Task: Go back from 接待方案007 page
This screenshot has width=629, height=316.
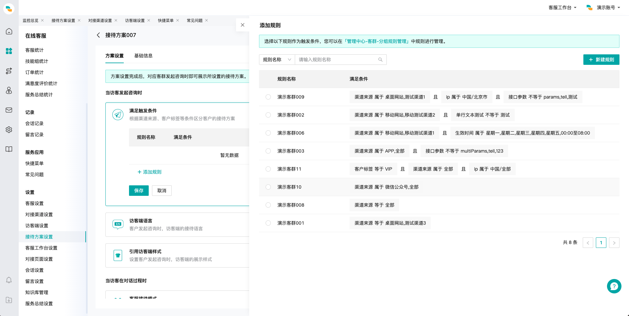Action: tap(98, 35)
